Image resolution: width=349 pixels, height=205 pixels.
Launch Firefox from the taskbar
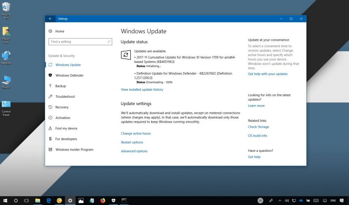(103, 200)
